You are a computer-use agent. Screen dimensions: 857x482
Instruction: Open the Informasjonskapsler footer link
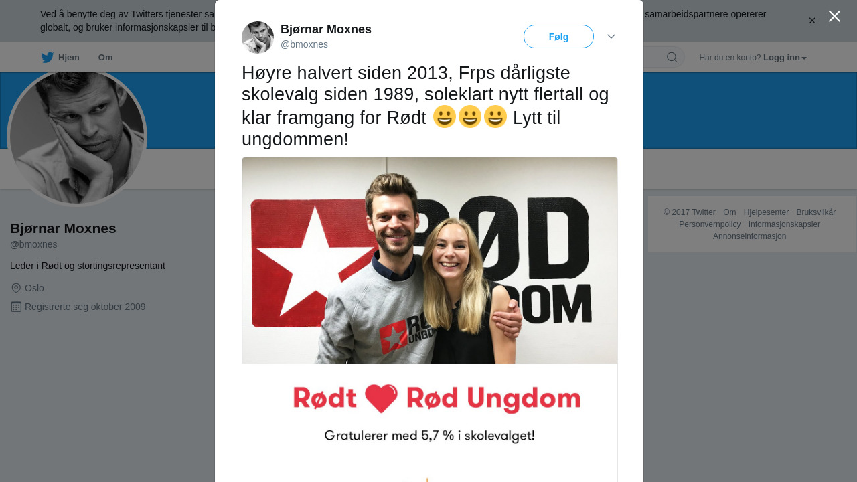(x=784, y=224)
